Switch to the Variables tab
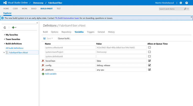This screenshot has height=106, width=193. (79, 32)
